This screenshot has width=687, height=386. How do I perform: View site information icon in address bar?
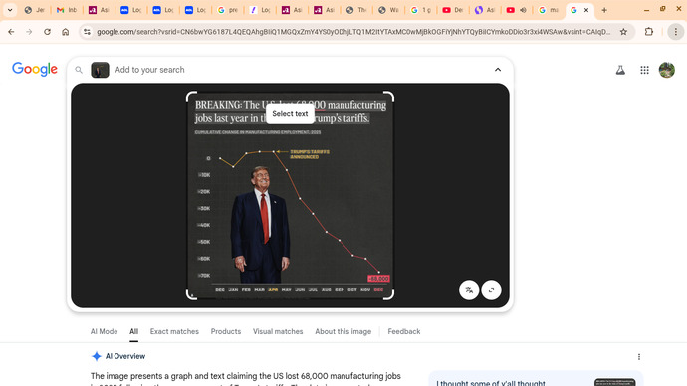tap(87, 32)
